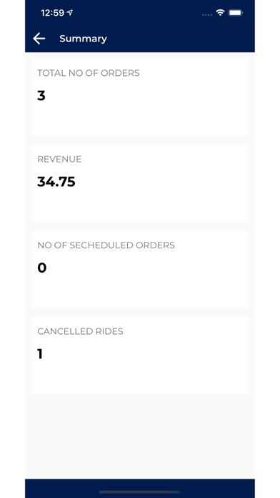
Task: Open the Scheduled Orders summary card
Action: point(140,269)
